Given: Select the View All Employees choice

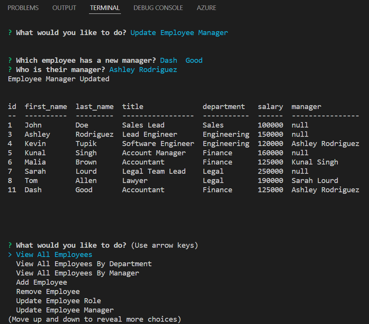Looking at the screenshot, I should pos(54,255).
